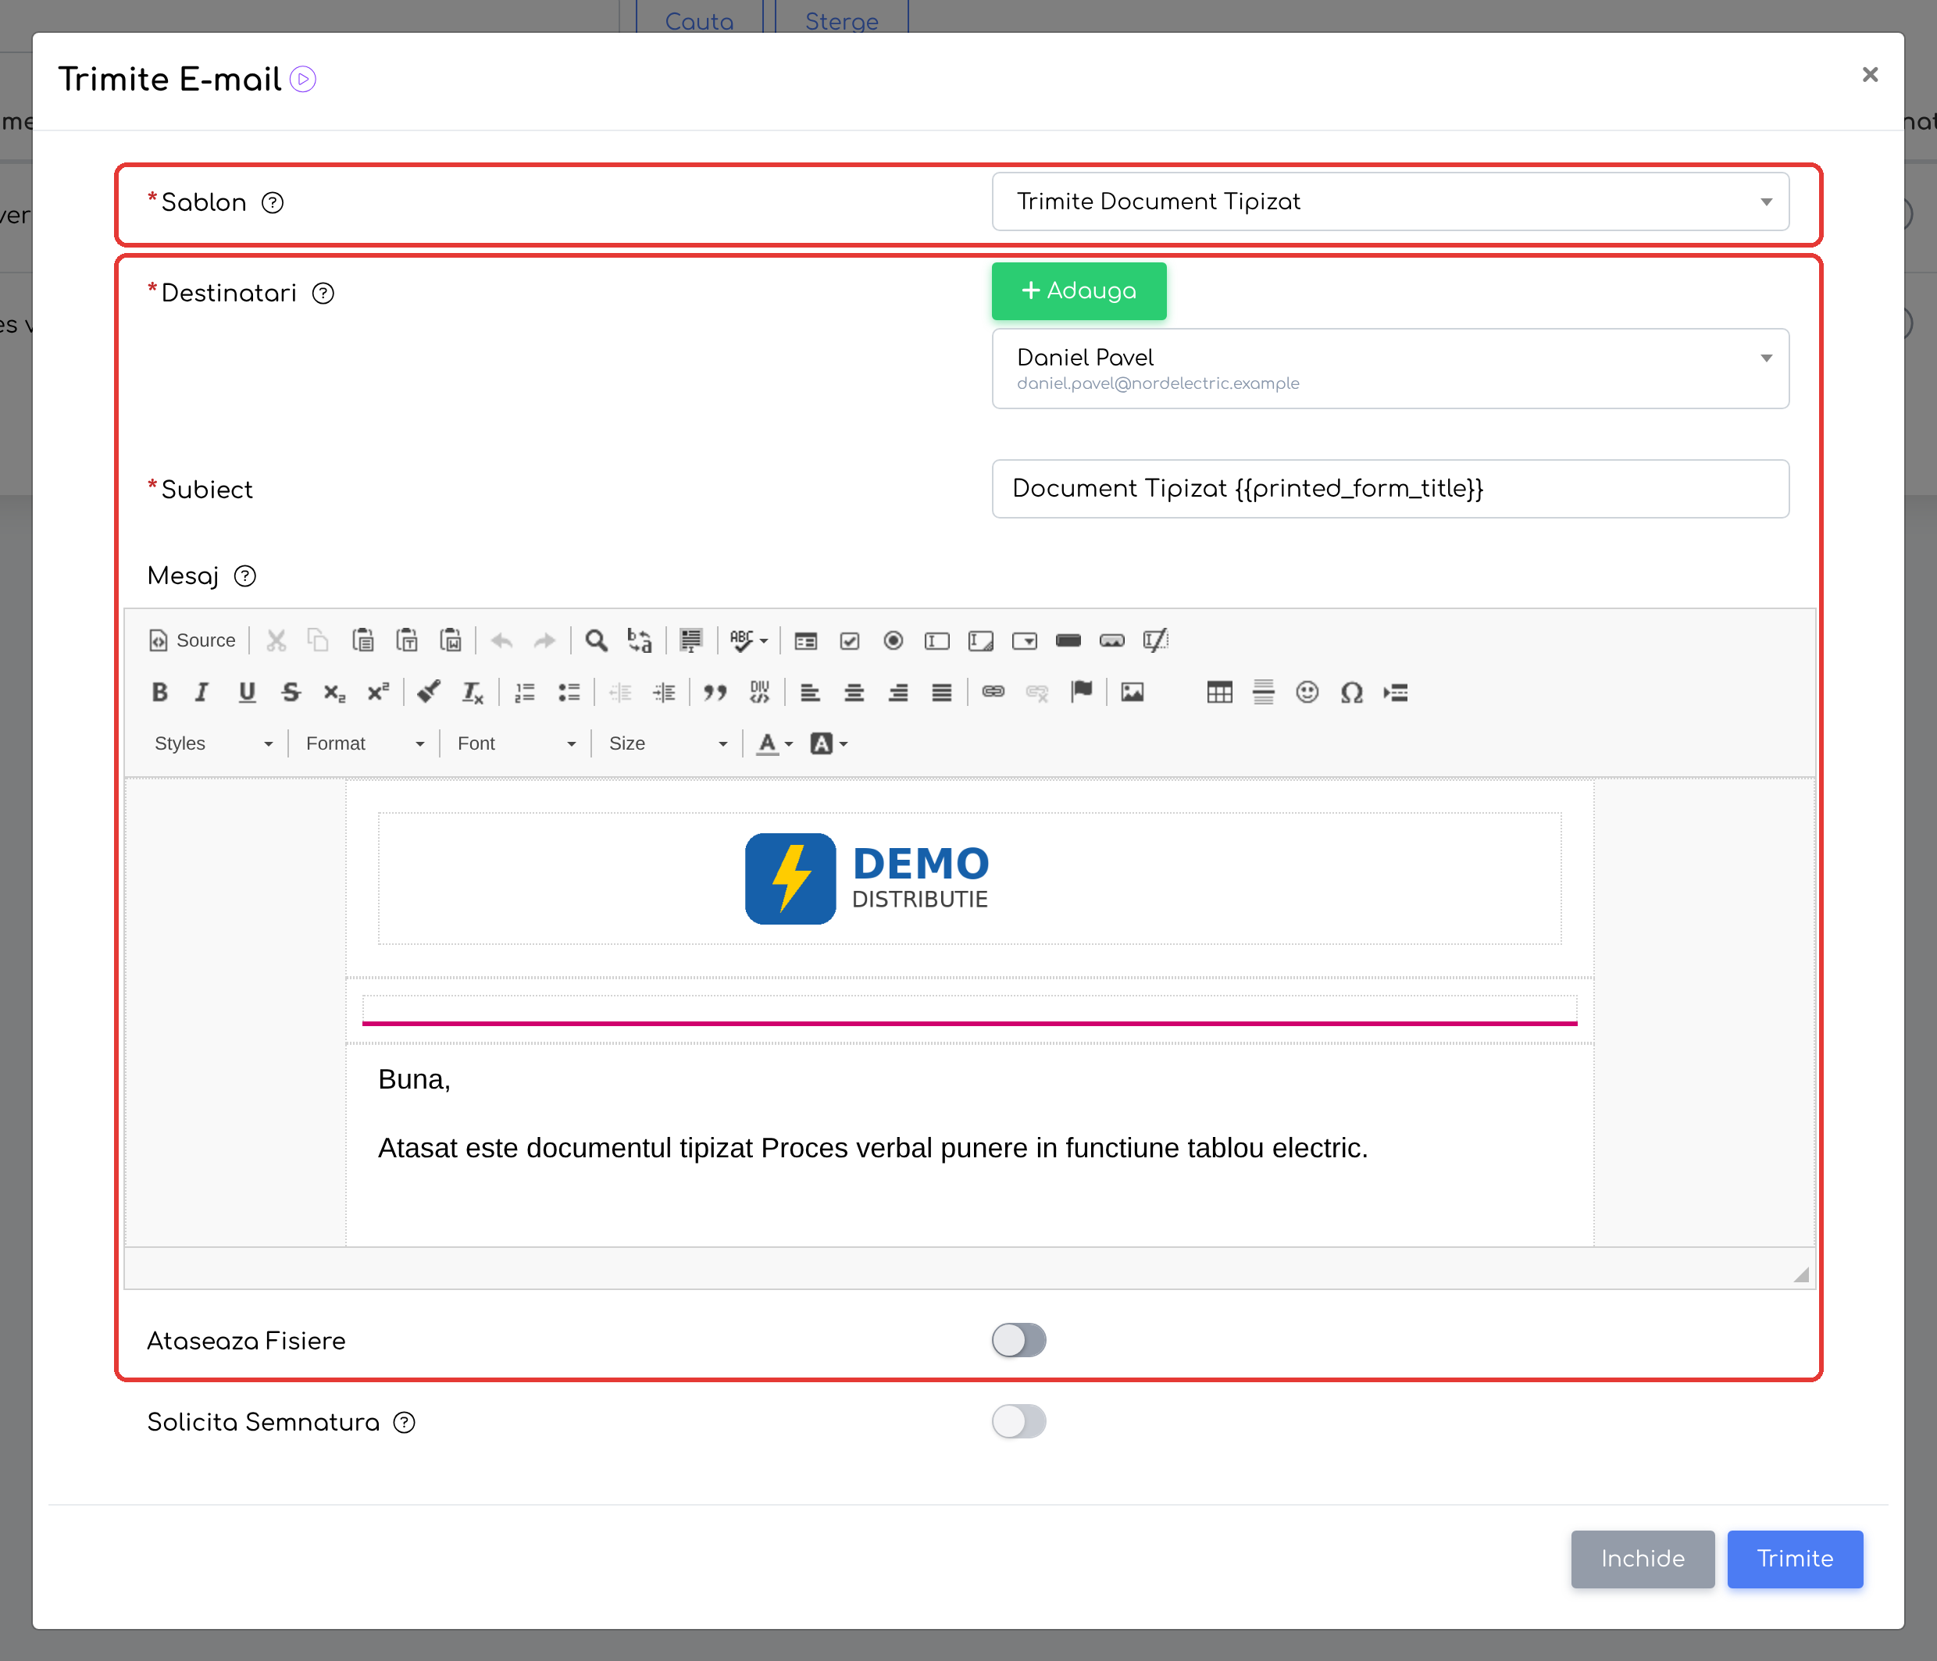This screenshot has width=1937, height=1661.
Task: Insert a smiley emoticon
Action: point(1307,693)
